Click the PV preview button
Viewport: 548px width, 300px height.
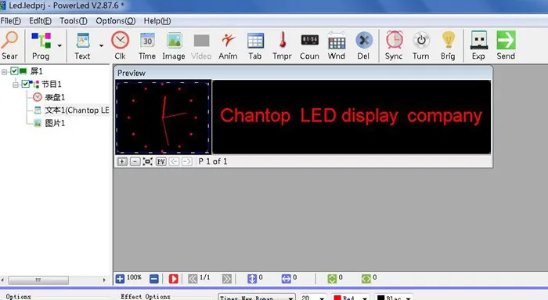[160, 161]
